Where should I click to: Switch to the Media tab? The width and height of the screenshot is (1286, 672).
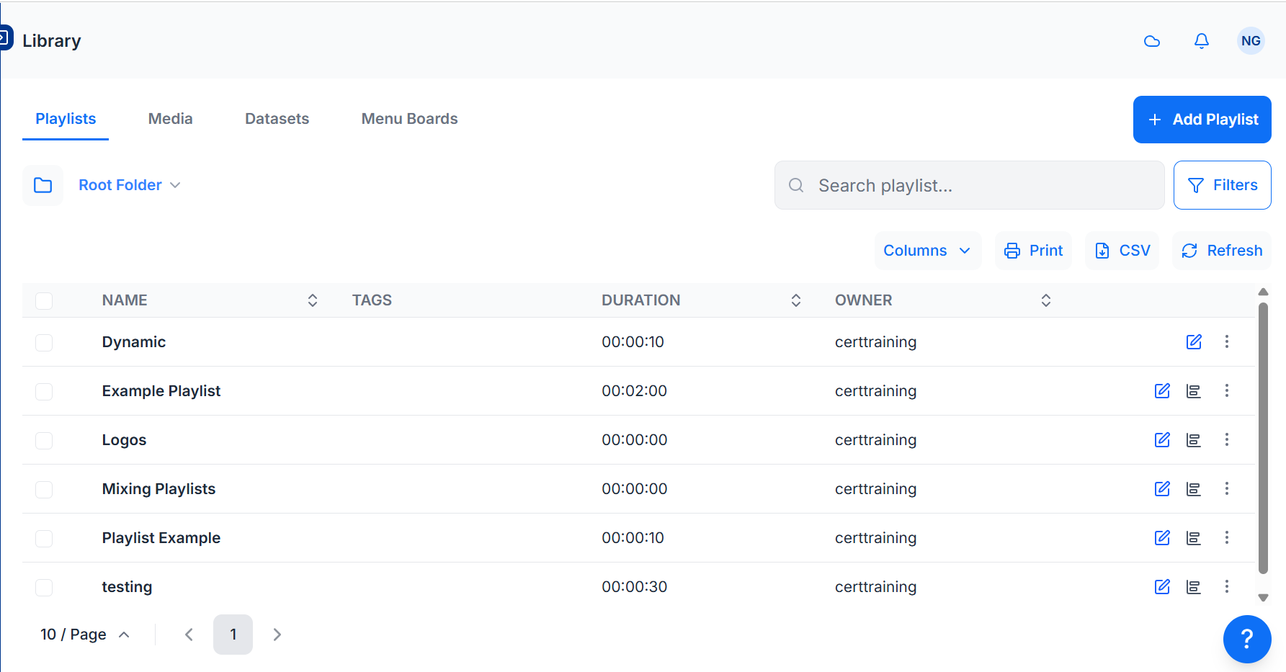pos(171,119)
